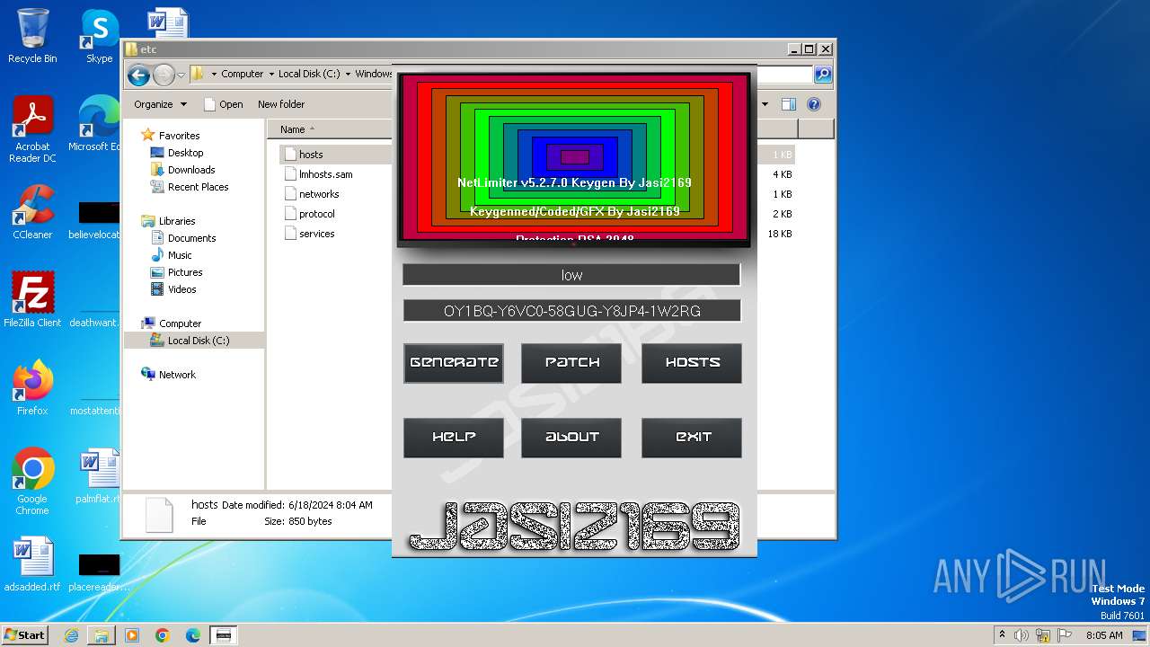The width and height of the screenshot is (1150, 647).
Task: Open CCleaner desktop icon
Action: click(x=32, y=212)
